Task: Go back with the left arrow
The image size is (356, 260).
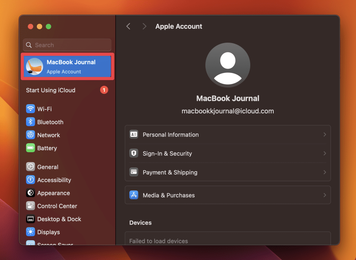Action: (x=128, y=26)
